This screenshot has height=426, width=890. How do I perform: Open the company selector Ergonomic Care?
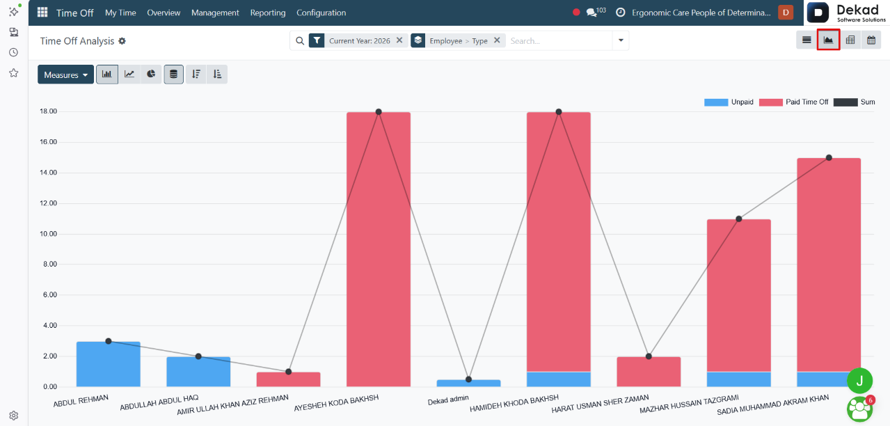point(701,13)
